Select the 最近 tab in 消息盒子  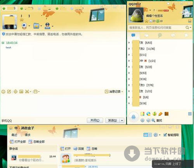point(14,135)
